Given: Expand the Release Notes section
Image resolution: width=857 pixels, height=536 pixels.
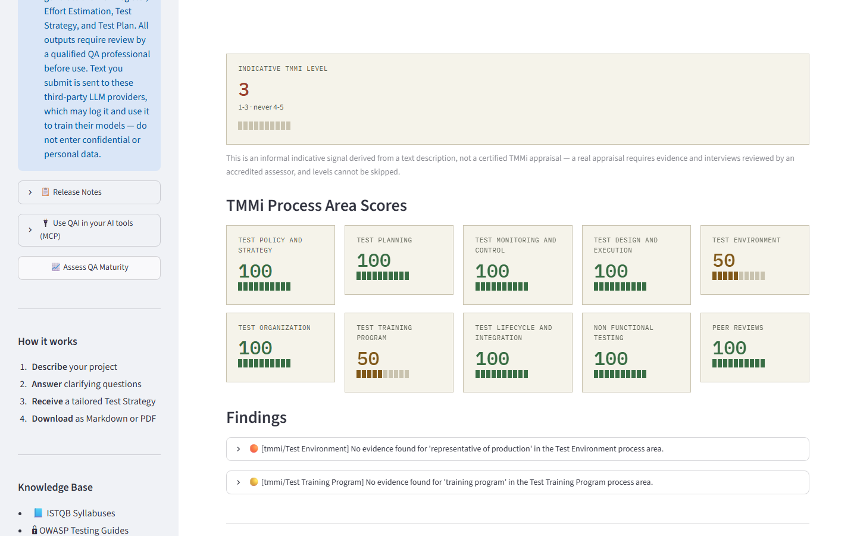Looking at the screenshot, I should click(89, 192).
